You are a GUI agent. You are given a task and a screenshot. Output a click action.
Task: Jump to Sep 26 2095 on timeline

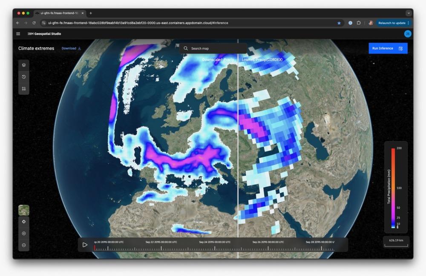[x=268, y=248]
